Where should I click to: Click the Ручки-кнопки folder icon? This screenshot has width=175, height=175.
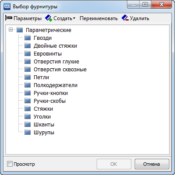coord(28,93)
